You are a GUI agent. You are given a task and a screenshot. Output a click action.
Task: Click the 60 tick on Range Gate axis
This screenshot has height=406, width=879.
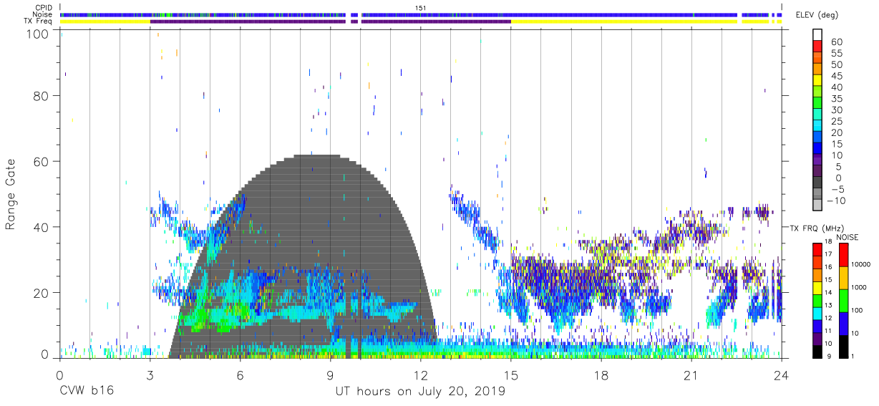40,162
